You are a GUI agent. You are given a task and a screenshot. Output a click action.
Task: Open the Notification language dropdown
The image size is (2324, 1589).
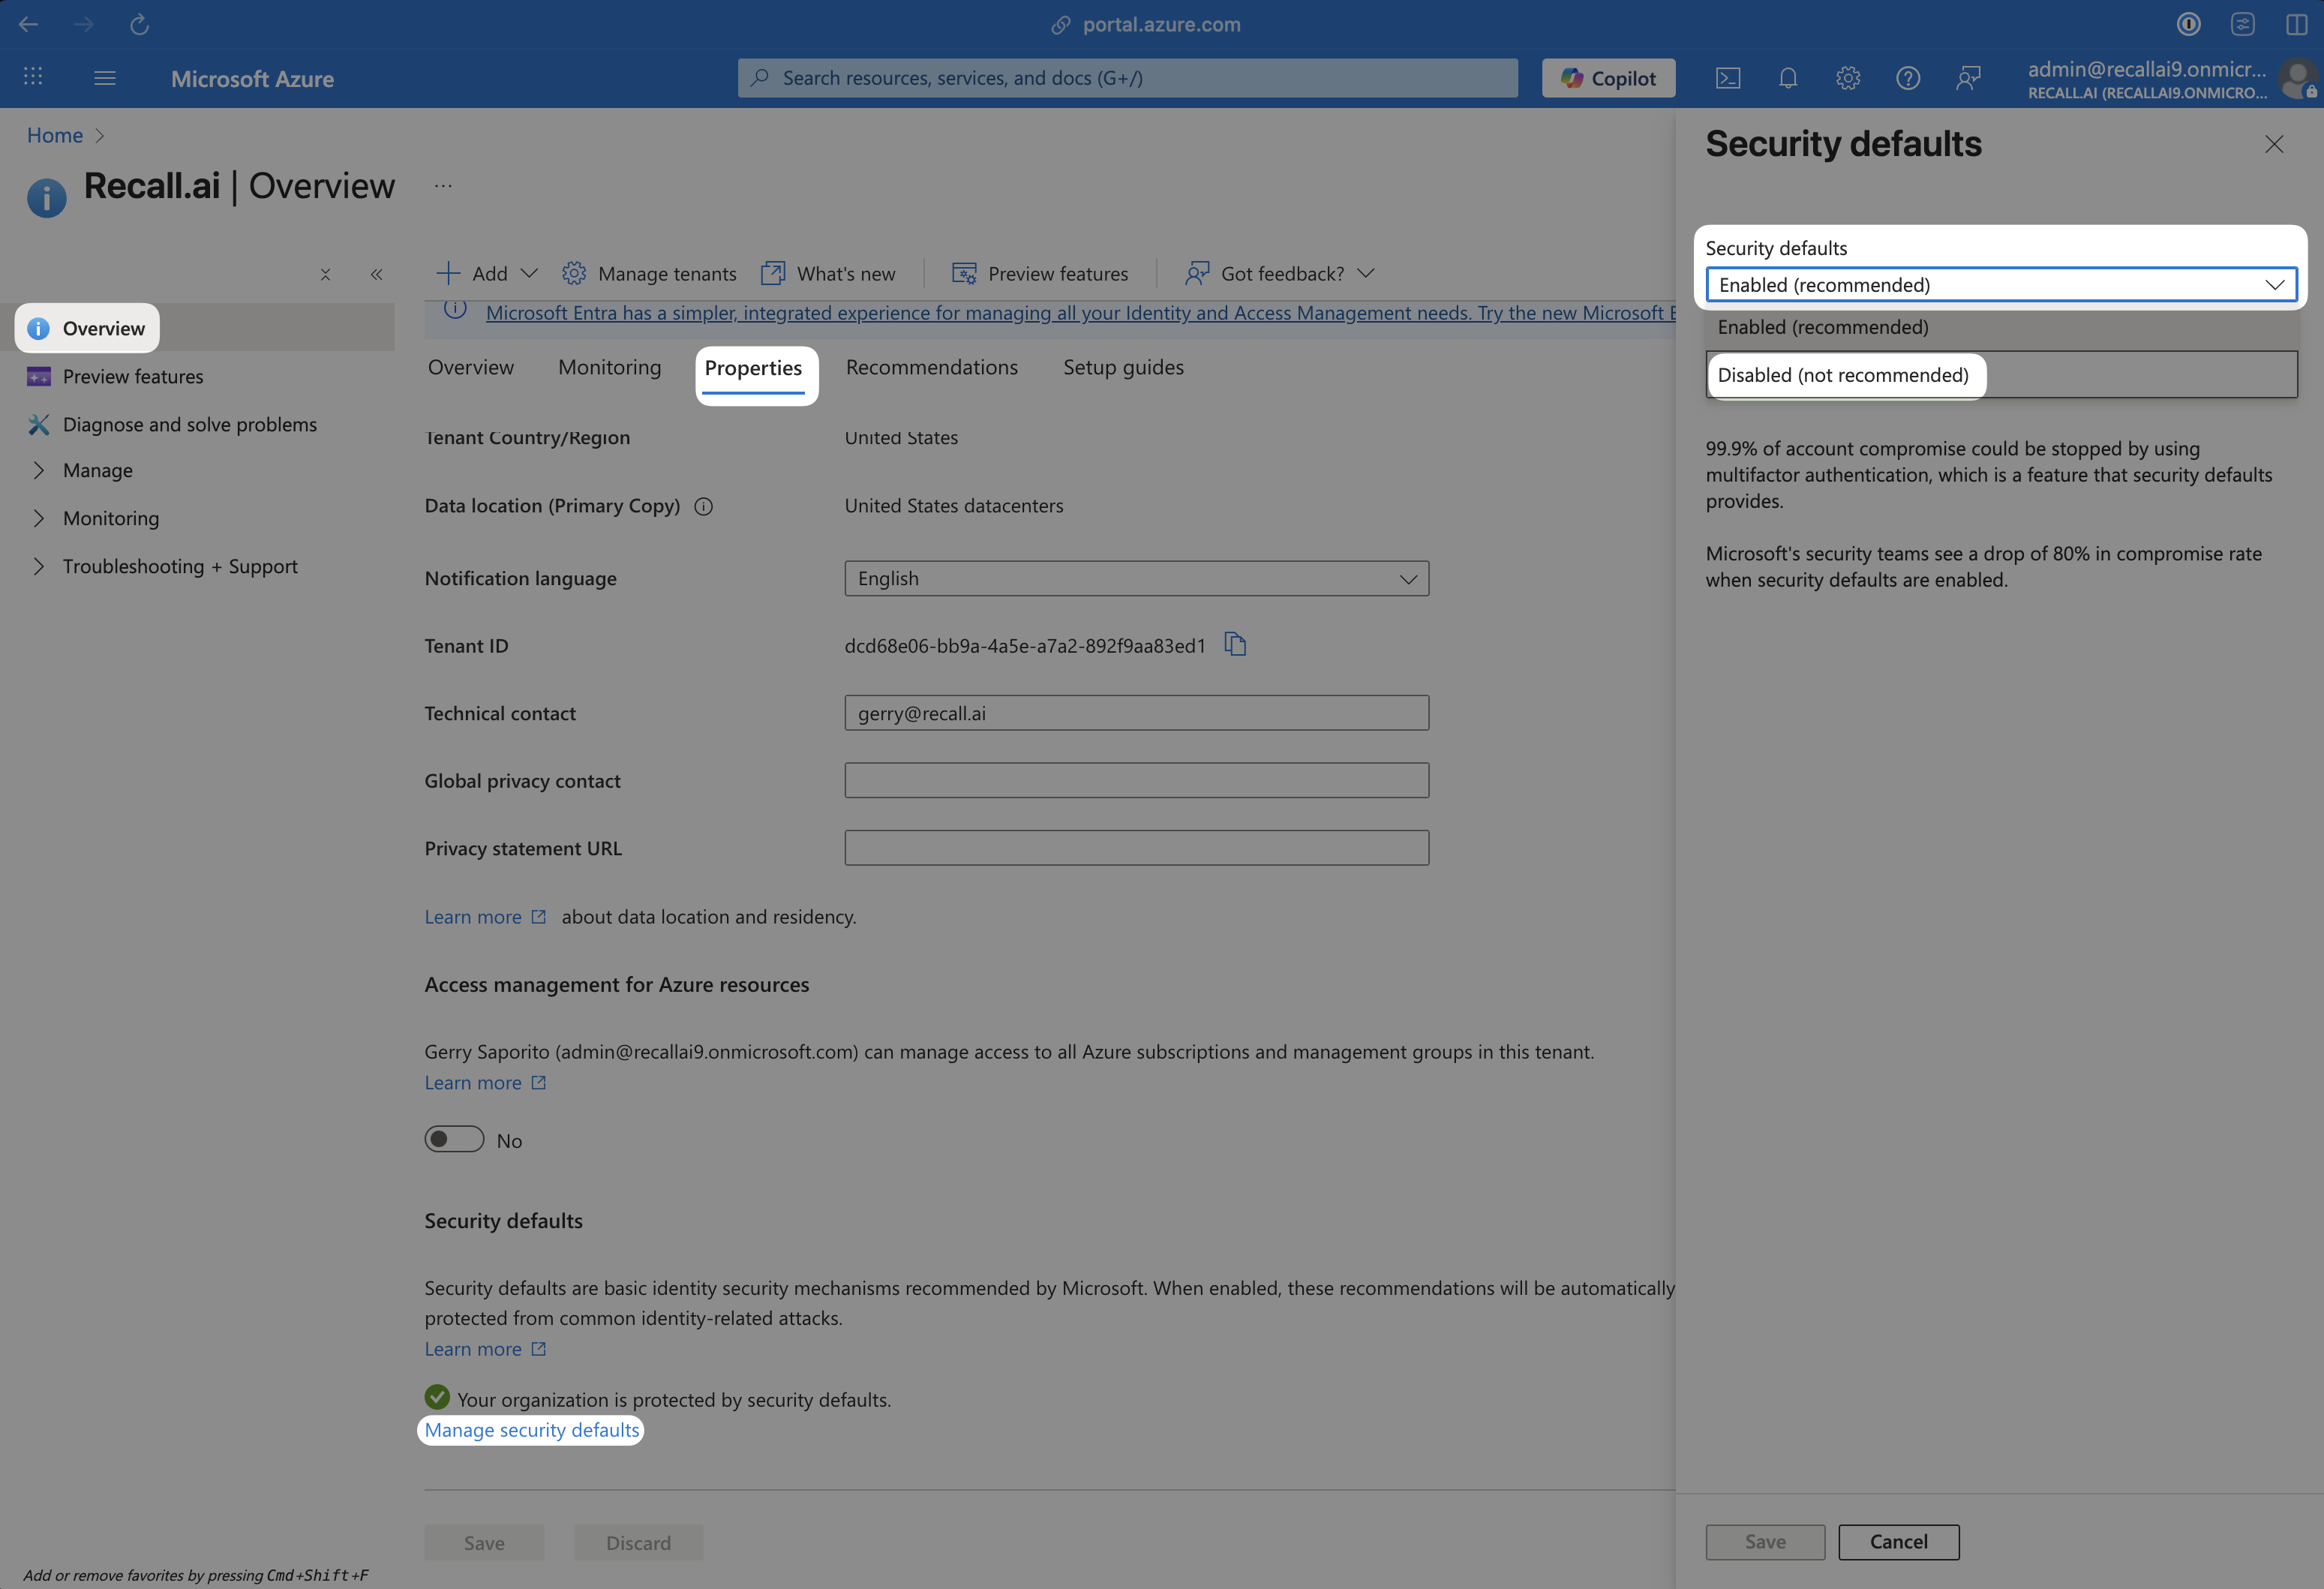pyautogui.click(x=1136, y=579)
